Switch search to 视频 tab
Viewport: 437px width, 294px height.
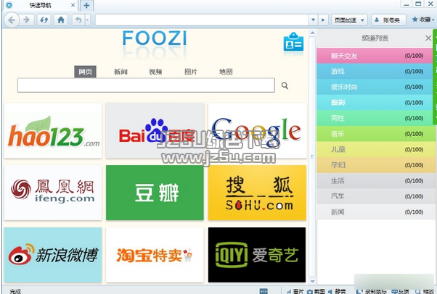pyautogui.click(x=155, y=72)
